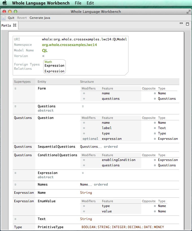
Task: Click the namespace org.whole.crossexamples.lwc14
Action: [x=69, y=45]
